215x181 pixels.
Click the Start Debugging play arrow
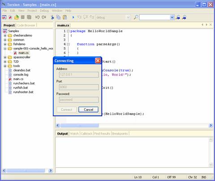[73, 17]
